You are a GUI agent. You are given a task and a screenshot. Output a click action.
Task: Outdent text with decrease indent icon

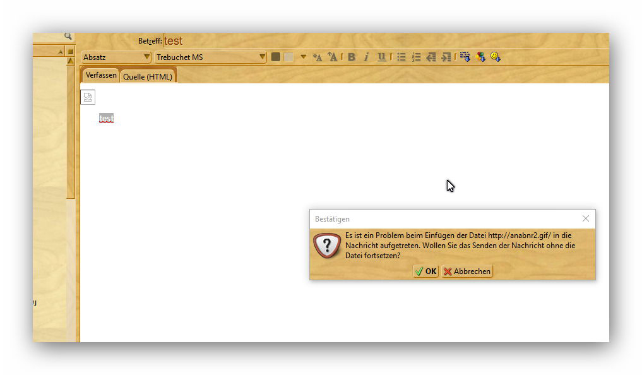pyautogui.click(x=431, y=57)
